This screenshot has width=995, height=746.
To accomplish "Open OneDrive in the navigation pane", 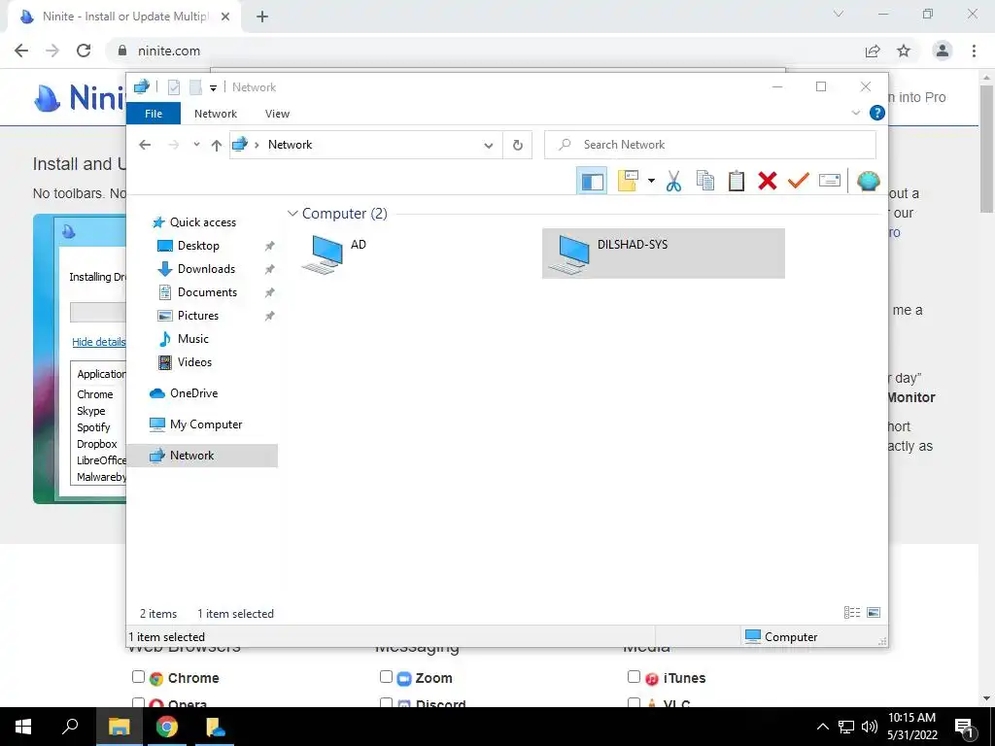I will tap(193, 393).
